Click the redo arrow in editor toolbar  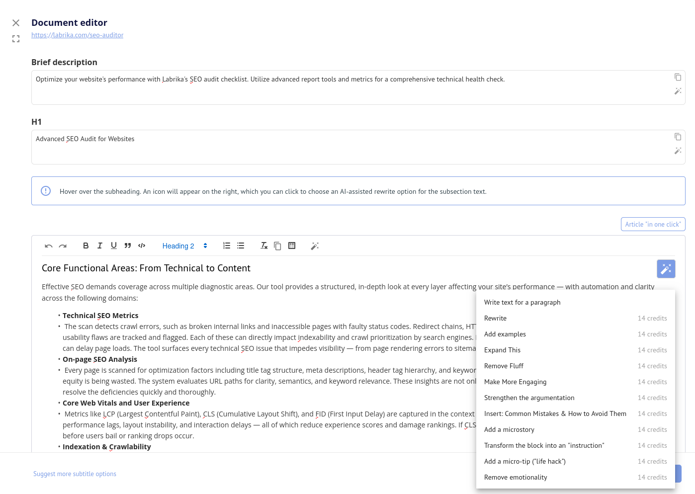[x=63, y=246]
